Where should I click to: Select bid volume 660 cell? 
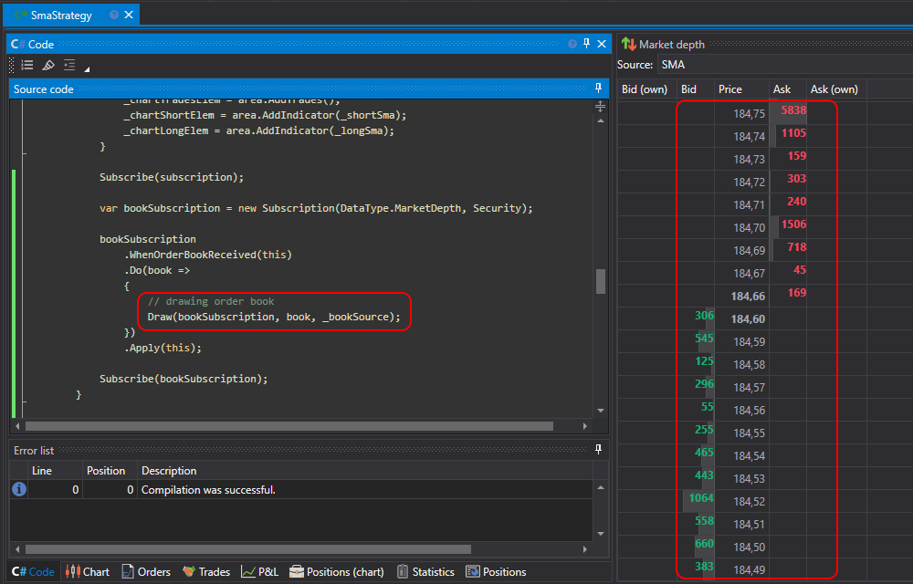click(x=695, y=545)
